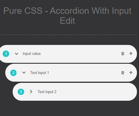Delete the "Input value" item via trash icon

123,53
